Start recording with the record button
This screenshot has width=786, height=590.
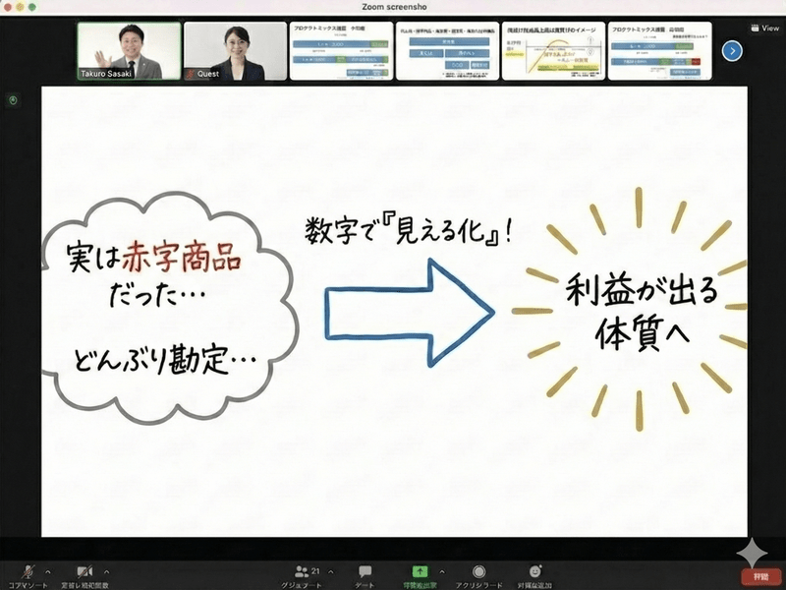point(478,571)
